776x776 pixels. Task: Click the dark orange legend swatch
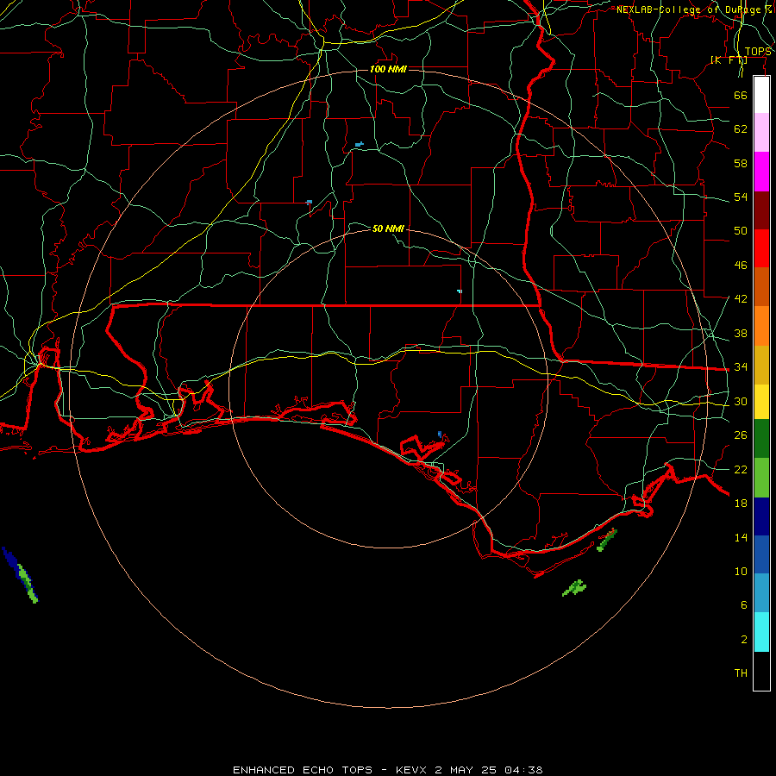[x=761, y=286]
